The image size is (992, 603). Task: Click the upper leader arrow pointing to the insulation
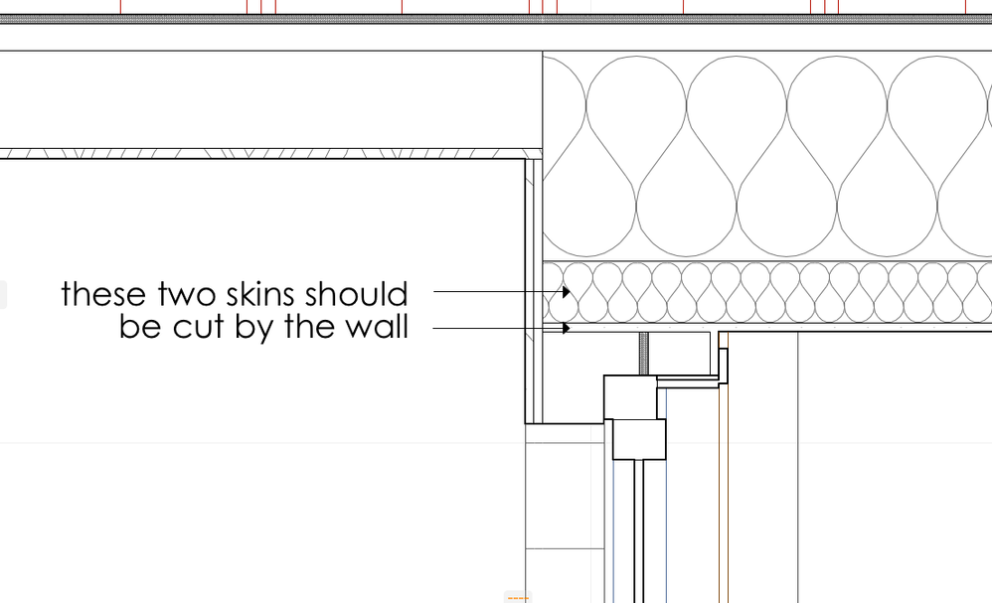[565, 292]
